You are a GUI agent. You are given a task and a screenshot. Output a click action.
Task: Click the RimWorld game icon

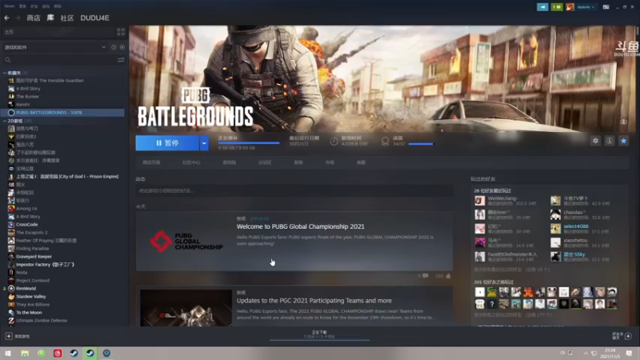click(x=11, y=289)
